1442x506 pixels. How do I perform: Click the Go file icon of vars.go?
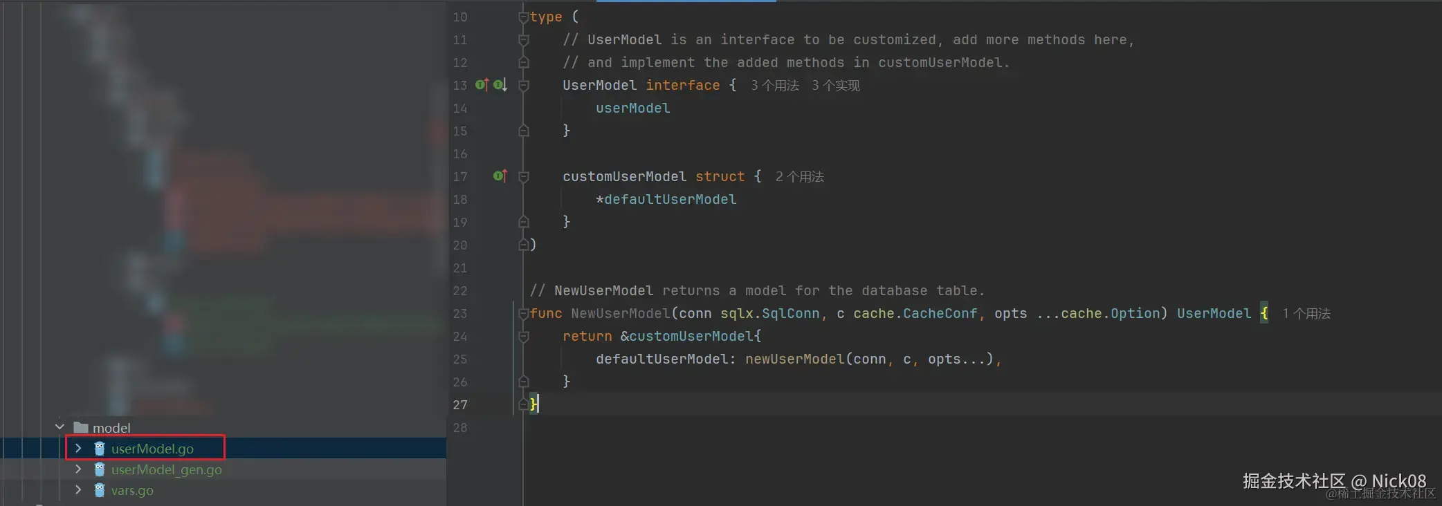[100, 490]
